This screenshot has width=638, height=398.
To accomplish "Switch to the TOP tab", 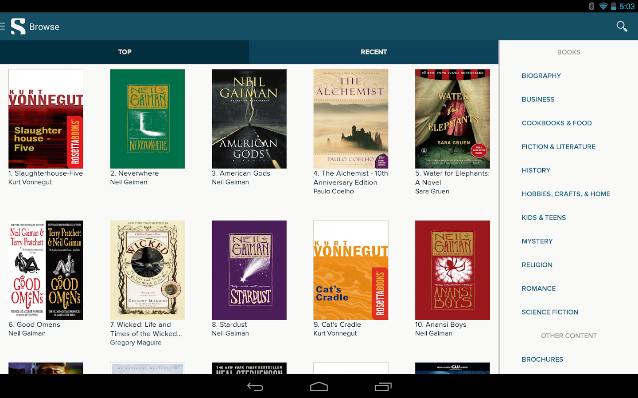I will [x=124, y=52].
